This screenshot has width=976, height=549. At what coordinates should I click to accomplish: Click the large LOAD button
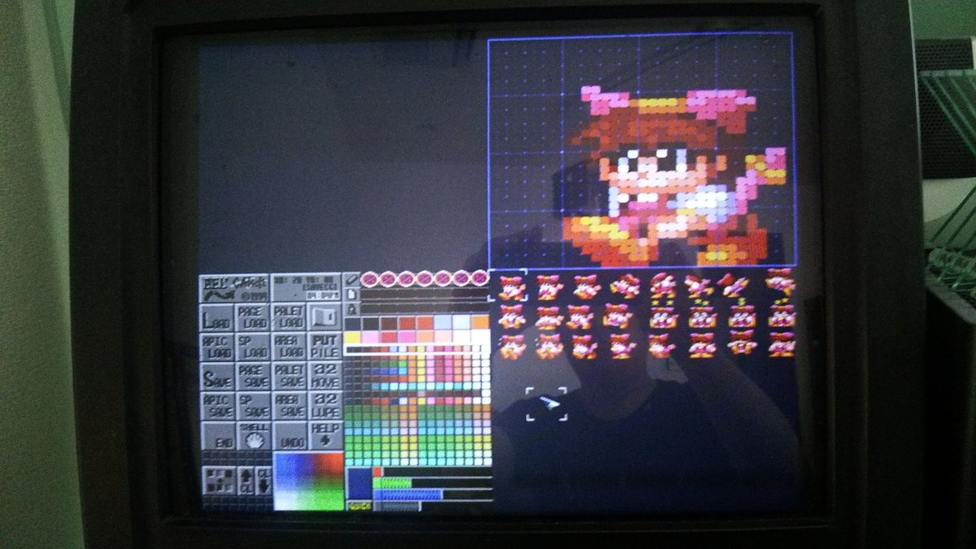click(x=216, y=318)
